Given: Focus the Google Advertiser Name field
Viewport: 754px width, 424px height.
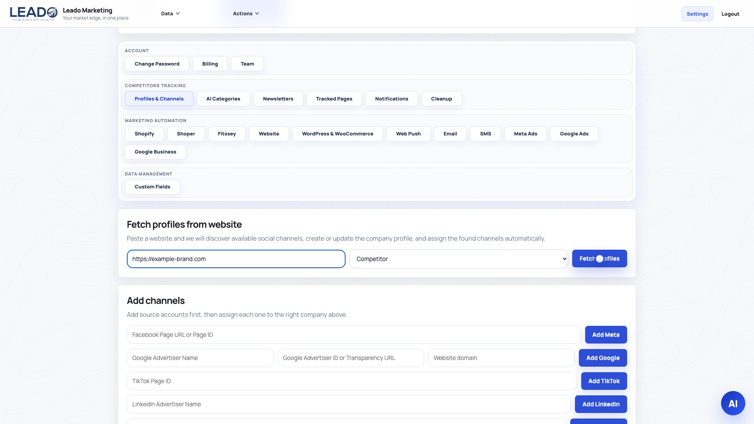Looking at the screenshot, I should click(200, 358).
